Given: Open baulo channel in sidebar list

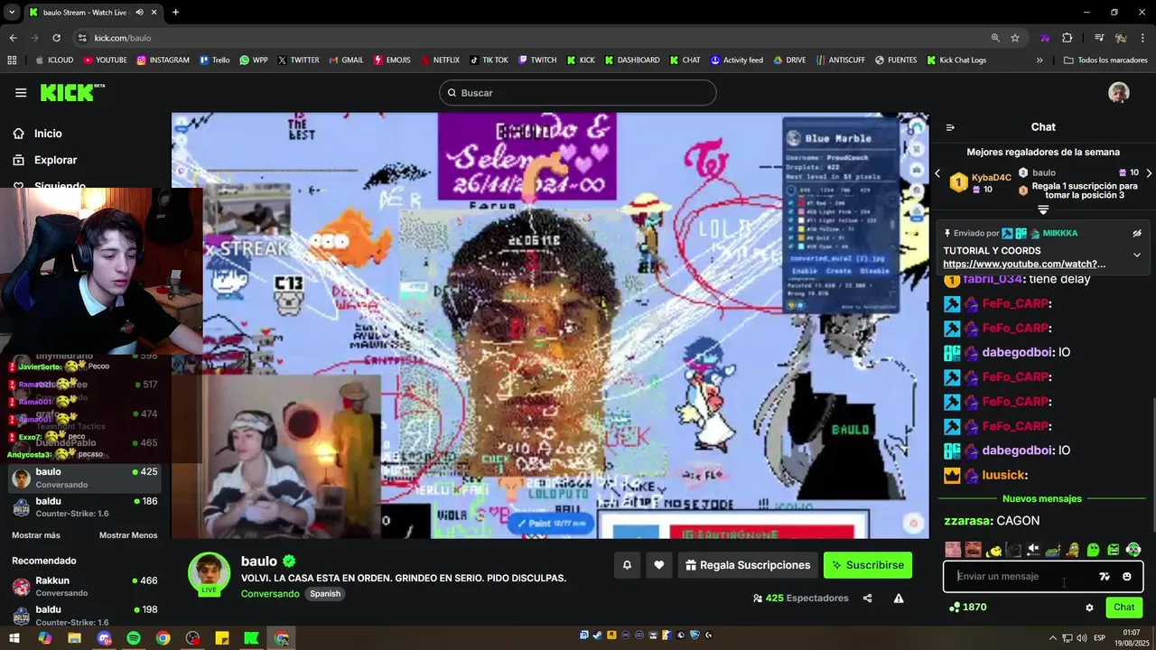Looking at the screenshot, I should point(84,478).
